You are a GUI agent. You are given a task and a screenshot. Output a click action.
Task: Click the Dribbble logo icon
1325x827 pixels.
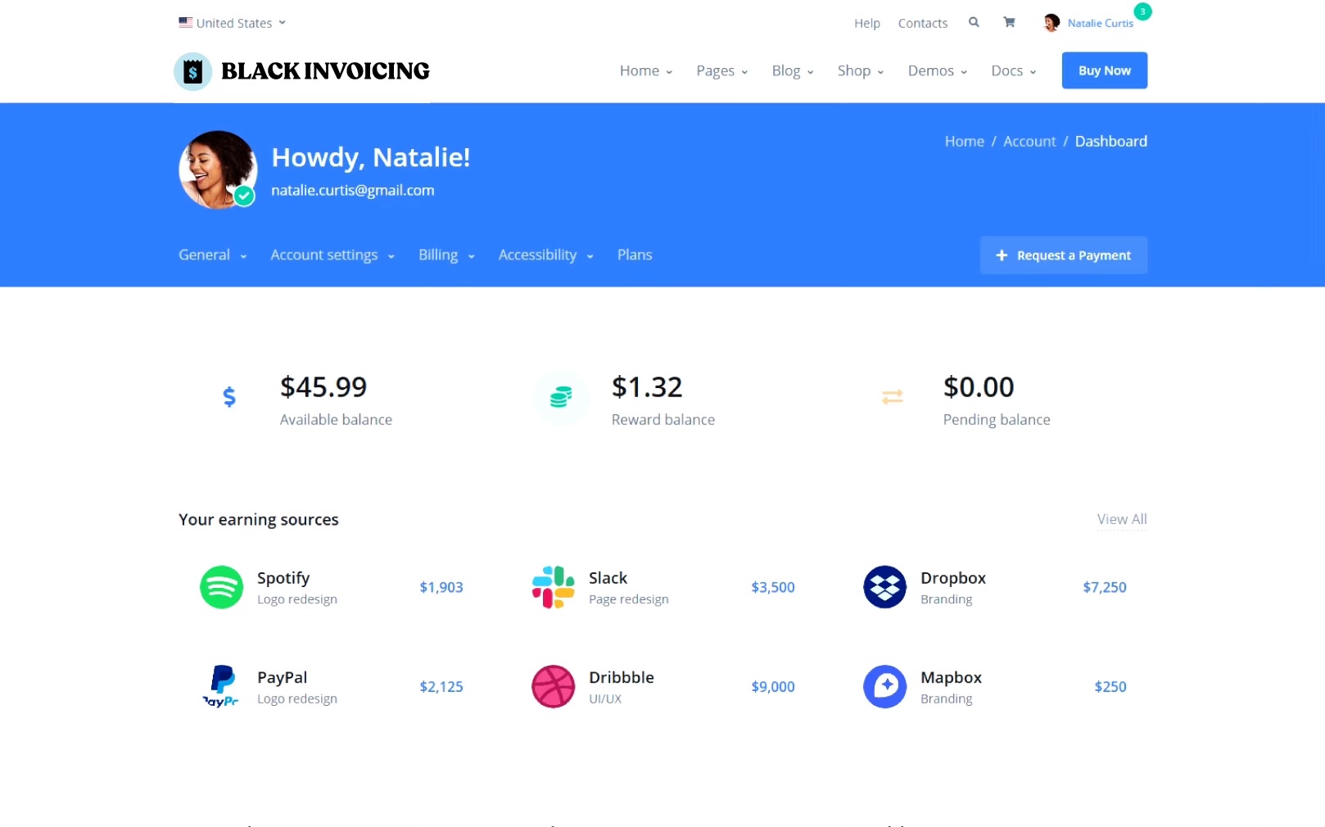pos(554,686)
